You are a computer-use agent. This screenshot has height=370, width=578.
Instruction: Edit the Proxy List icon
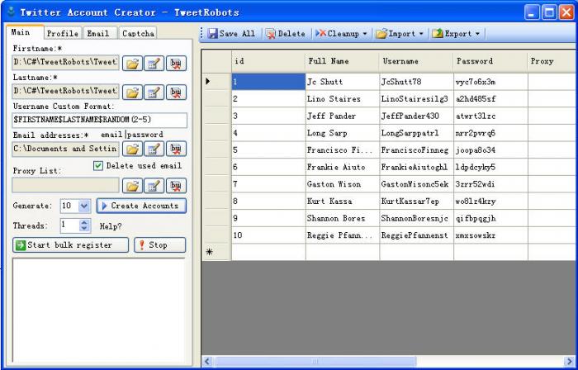[x=154, y=185]
